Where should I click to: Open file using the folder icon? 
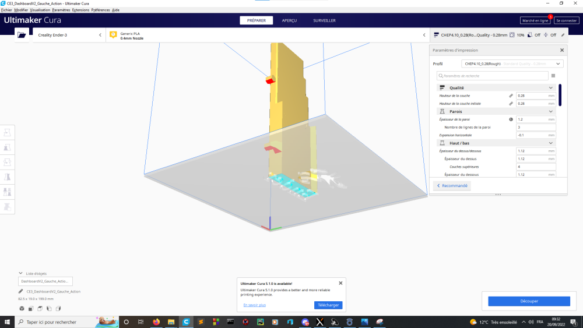22,35
